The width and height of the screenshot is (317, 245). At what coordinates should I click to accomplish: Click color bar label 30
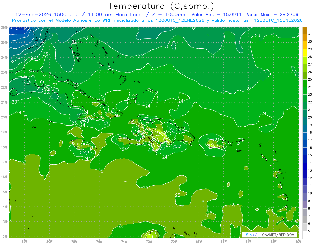[310, 41]
